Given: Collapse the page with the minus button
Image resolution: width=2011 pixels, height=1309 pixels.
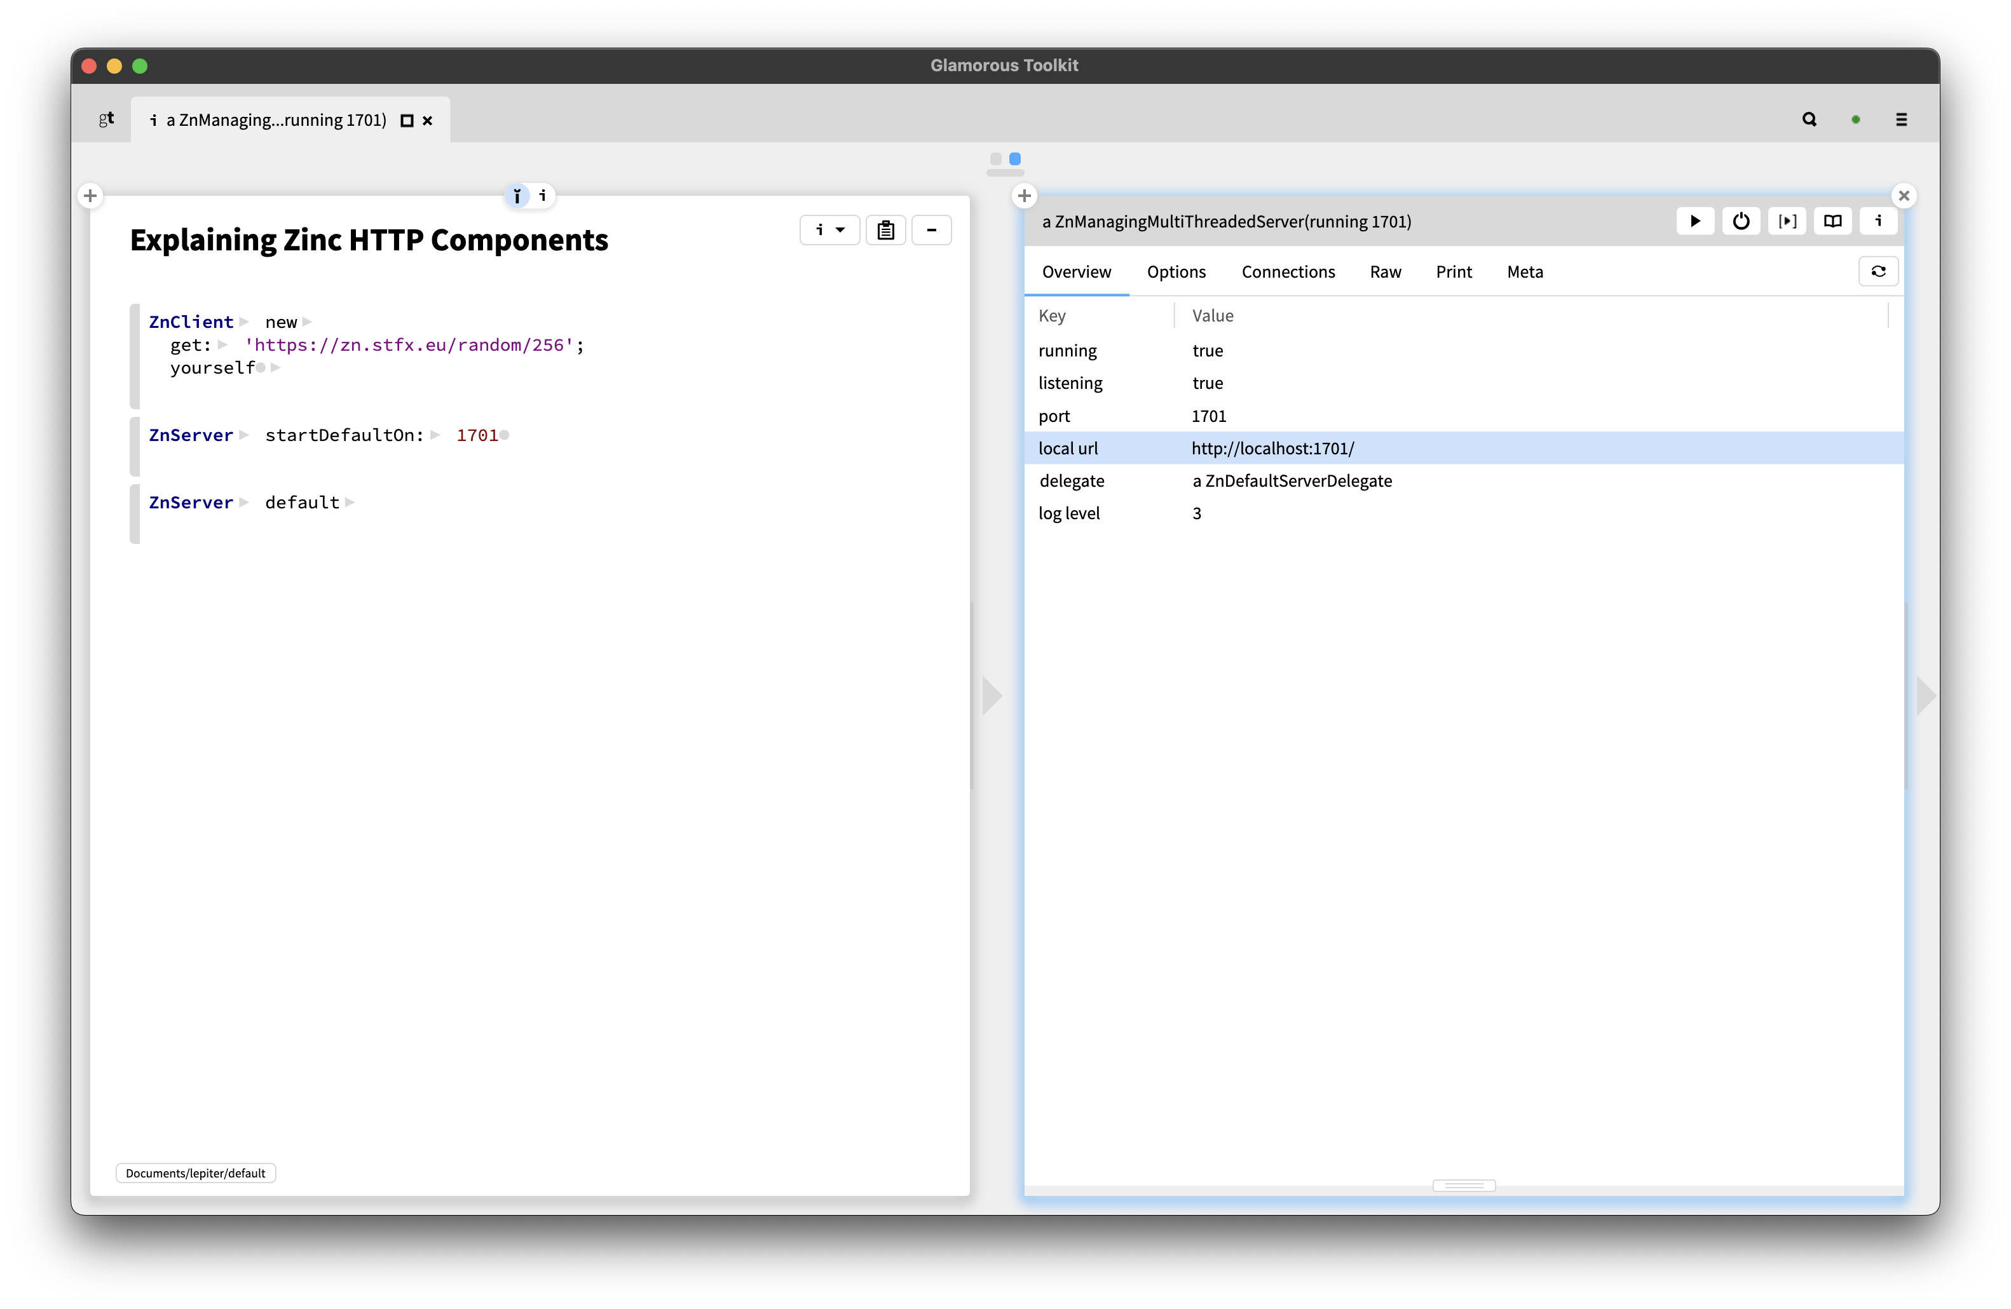Looking at the screenshot, I should pos(932,229).
